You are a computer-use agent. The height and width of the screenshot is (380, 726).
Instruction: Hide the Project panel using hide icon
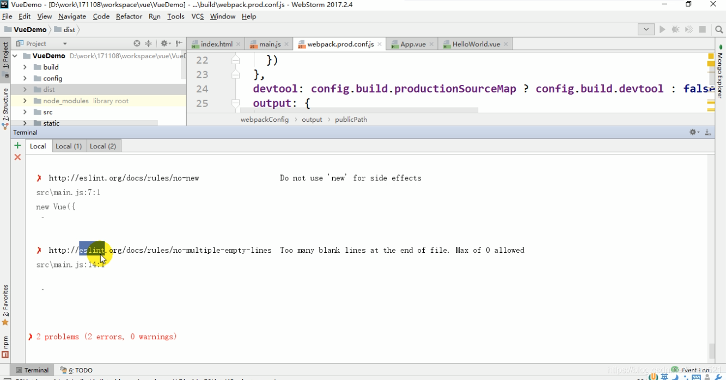click(178, 43)
